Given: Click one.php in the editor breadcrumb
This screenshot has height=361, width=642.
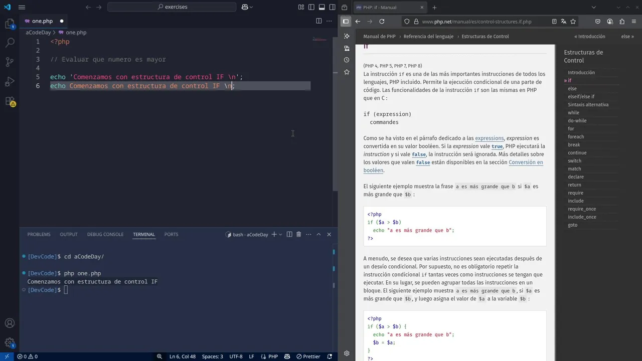Looking at the screenshot, I should pos(76,32).
